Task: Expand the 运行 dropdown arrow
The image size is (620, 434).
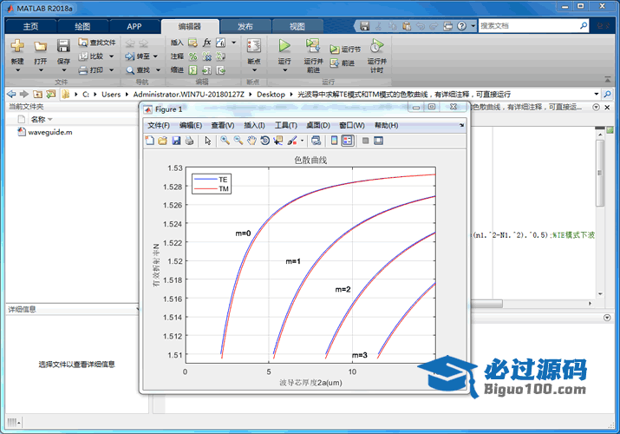Action: (x=284, y=70)
